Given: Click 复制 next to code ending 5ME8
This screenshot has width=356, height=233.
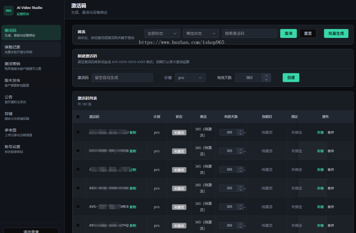Looking at the screenshot, I should [x=133, y=207].
